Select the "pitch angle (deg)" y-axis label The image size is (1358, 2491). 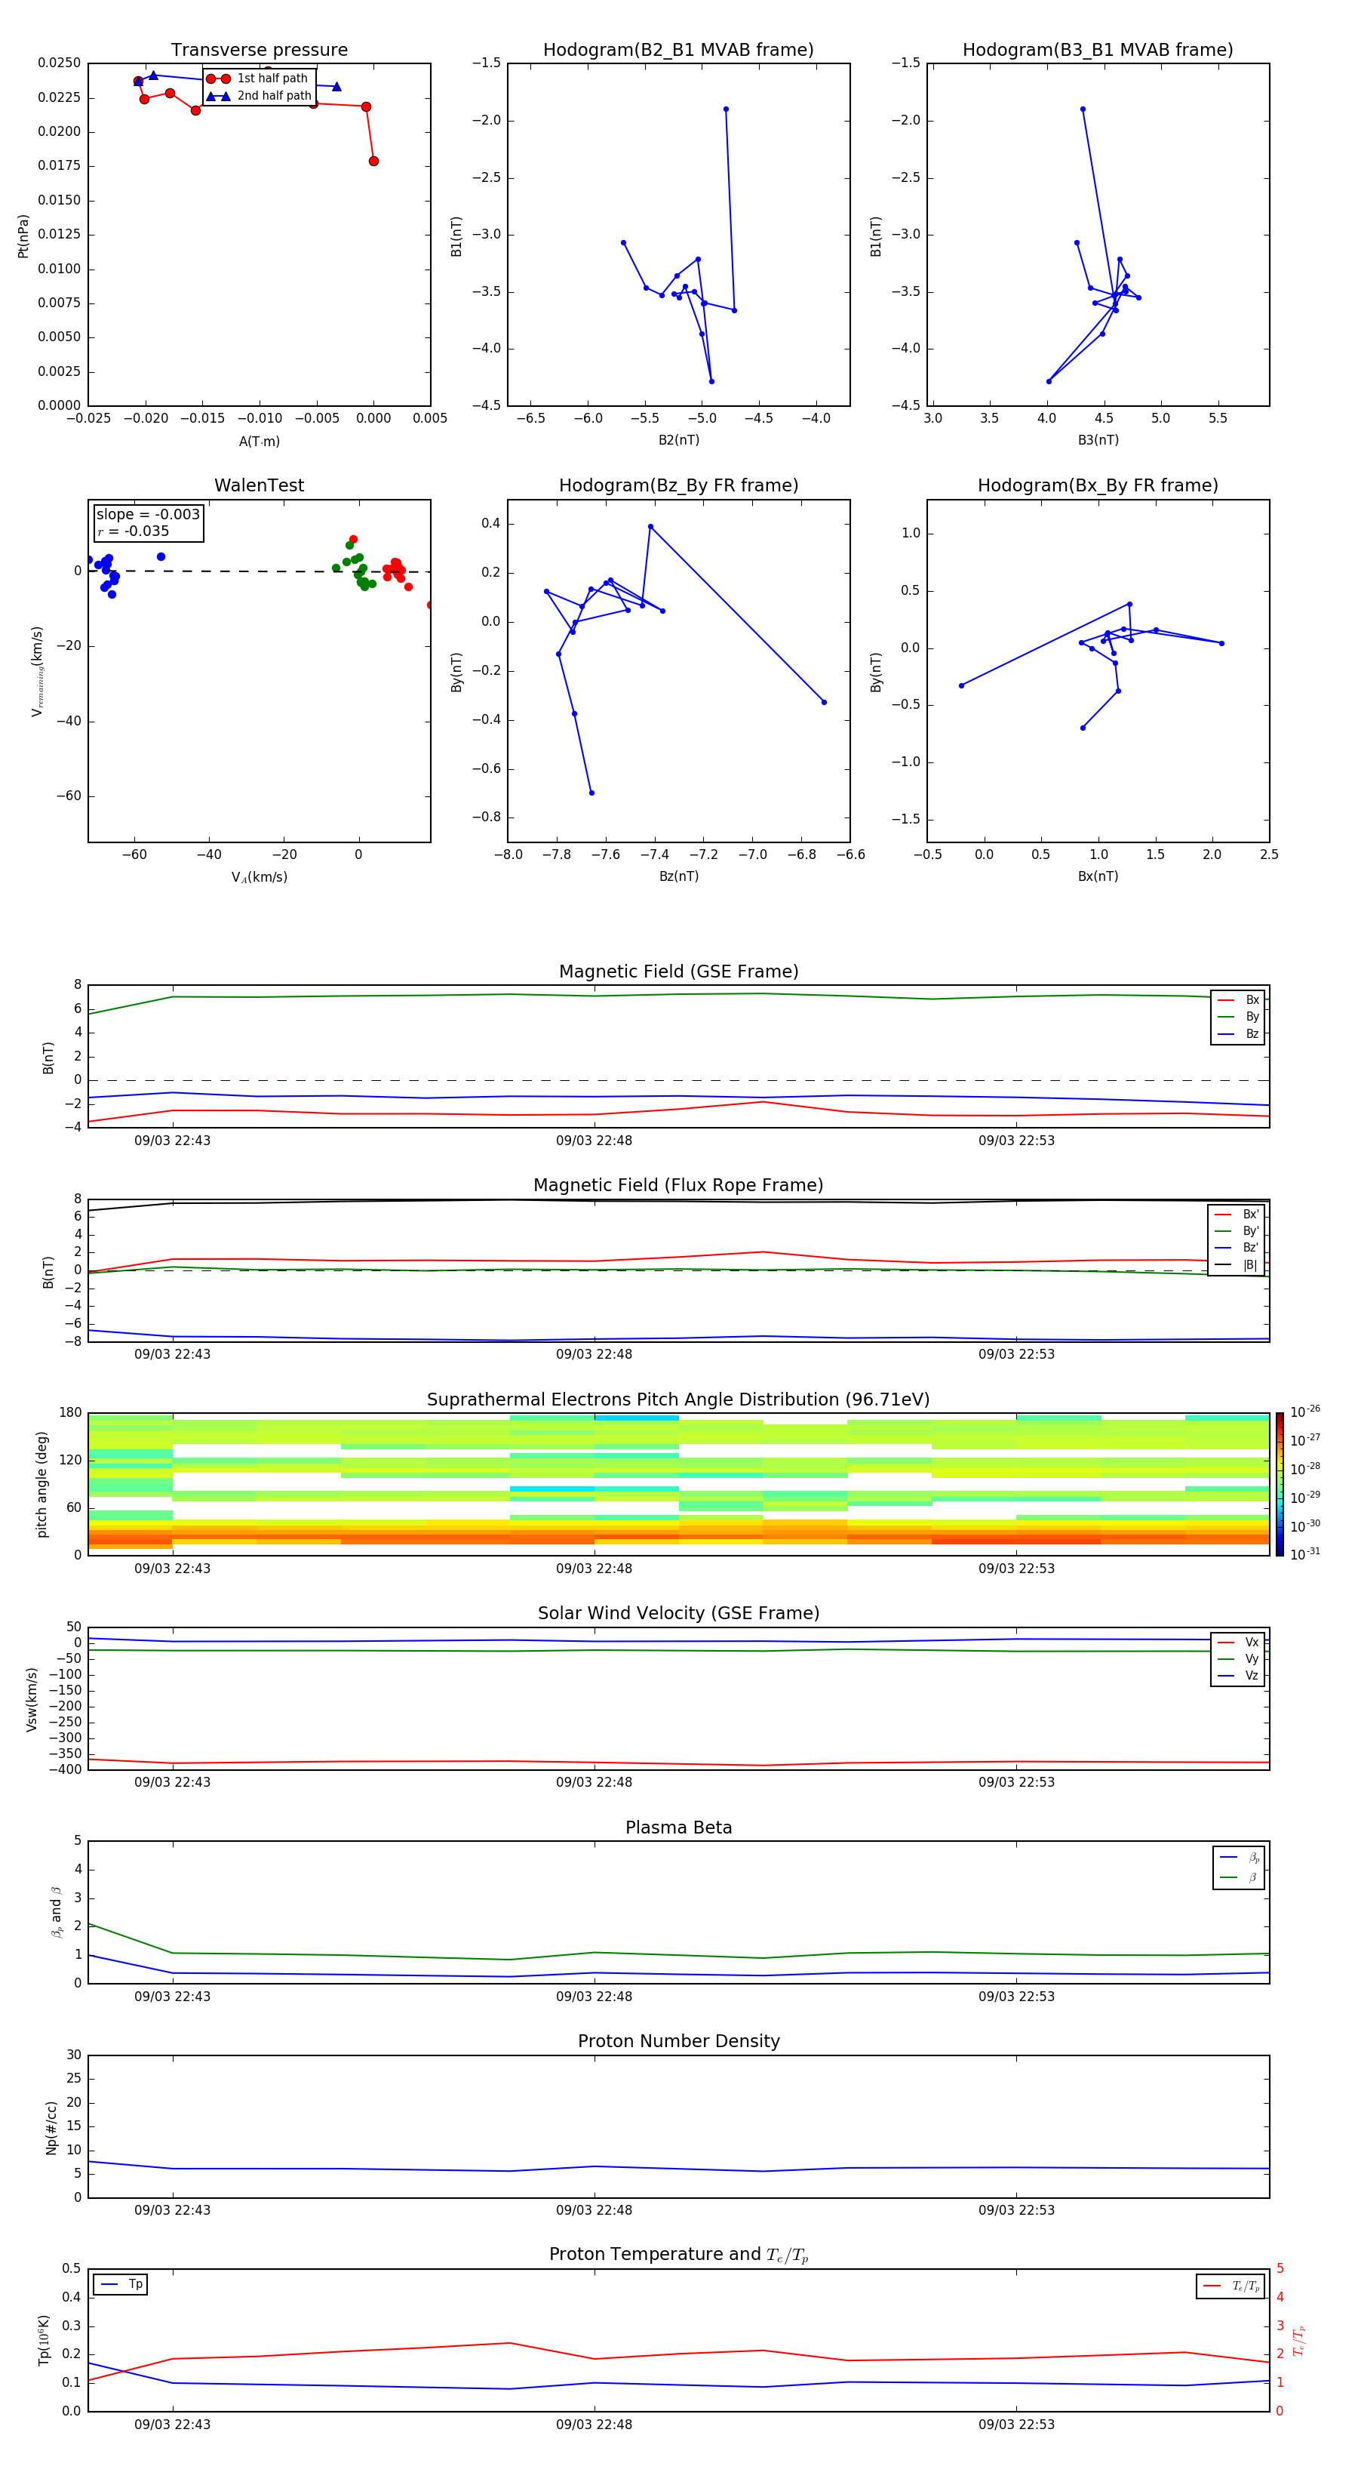(x=41, y=1484)
